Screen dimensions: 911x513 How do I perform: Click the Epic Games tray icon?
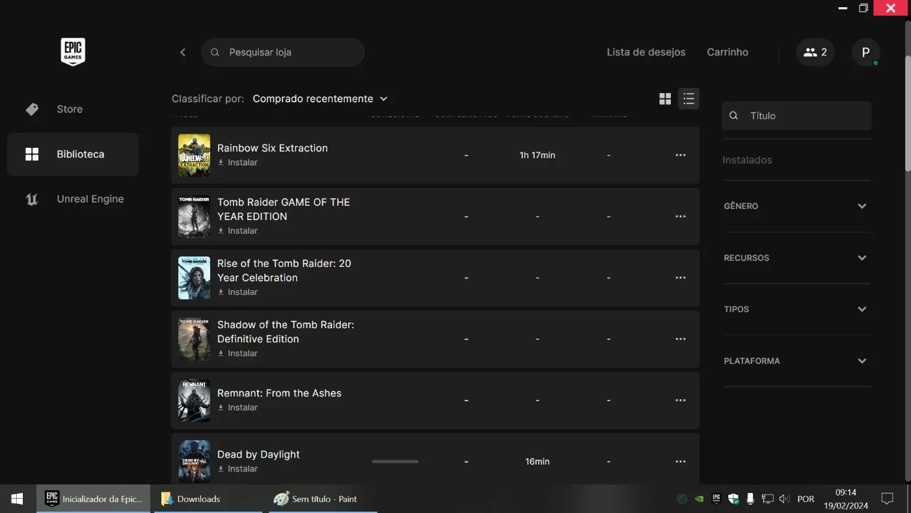point(716,499)
